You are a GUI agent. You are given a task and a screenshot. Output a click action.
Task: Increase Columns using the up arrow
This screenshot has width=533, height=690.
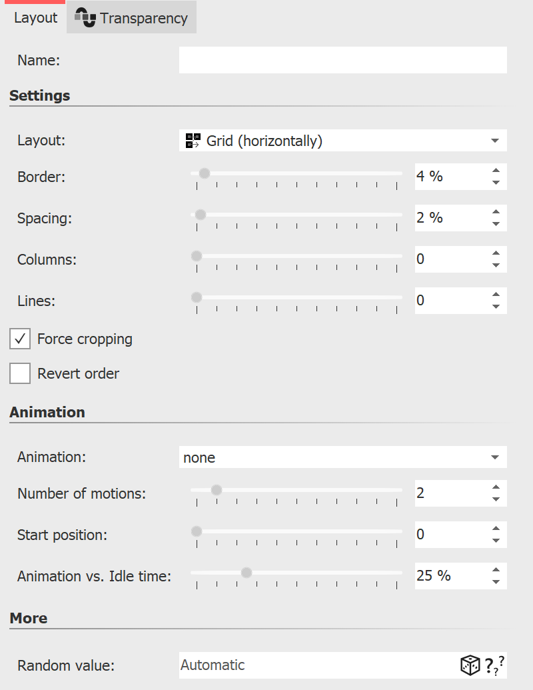tap(496, 254)
